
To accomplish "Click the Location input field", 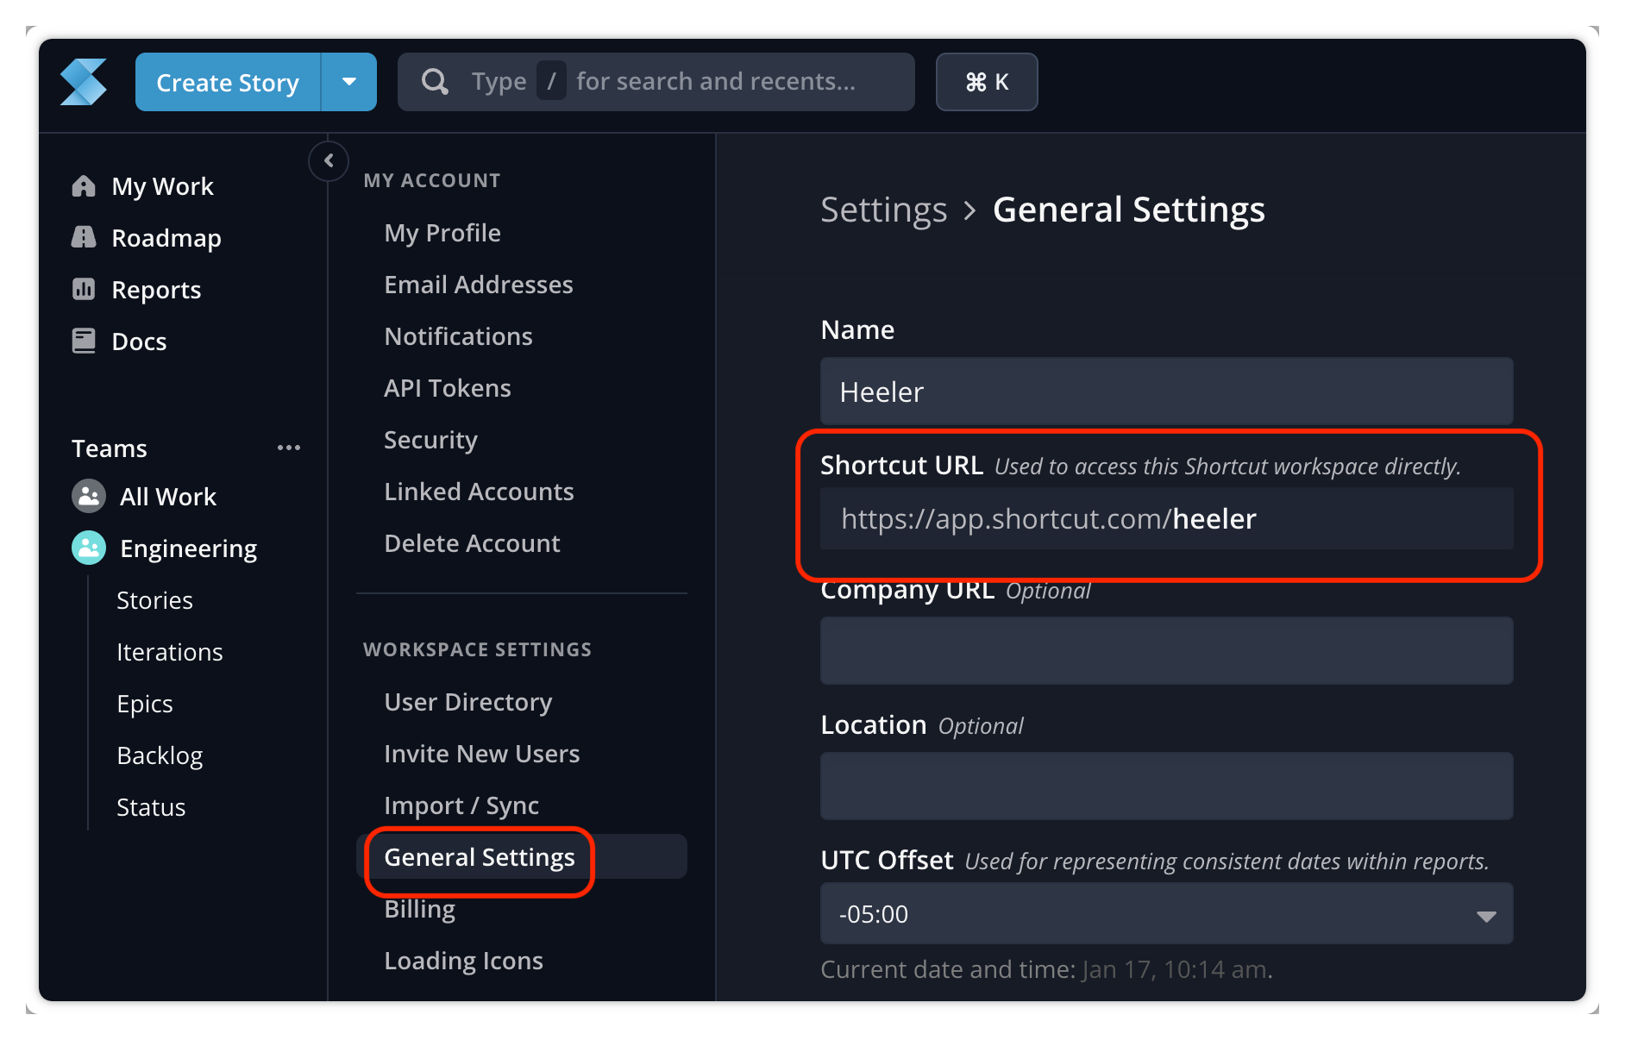I will click(1166, 786).
